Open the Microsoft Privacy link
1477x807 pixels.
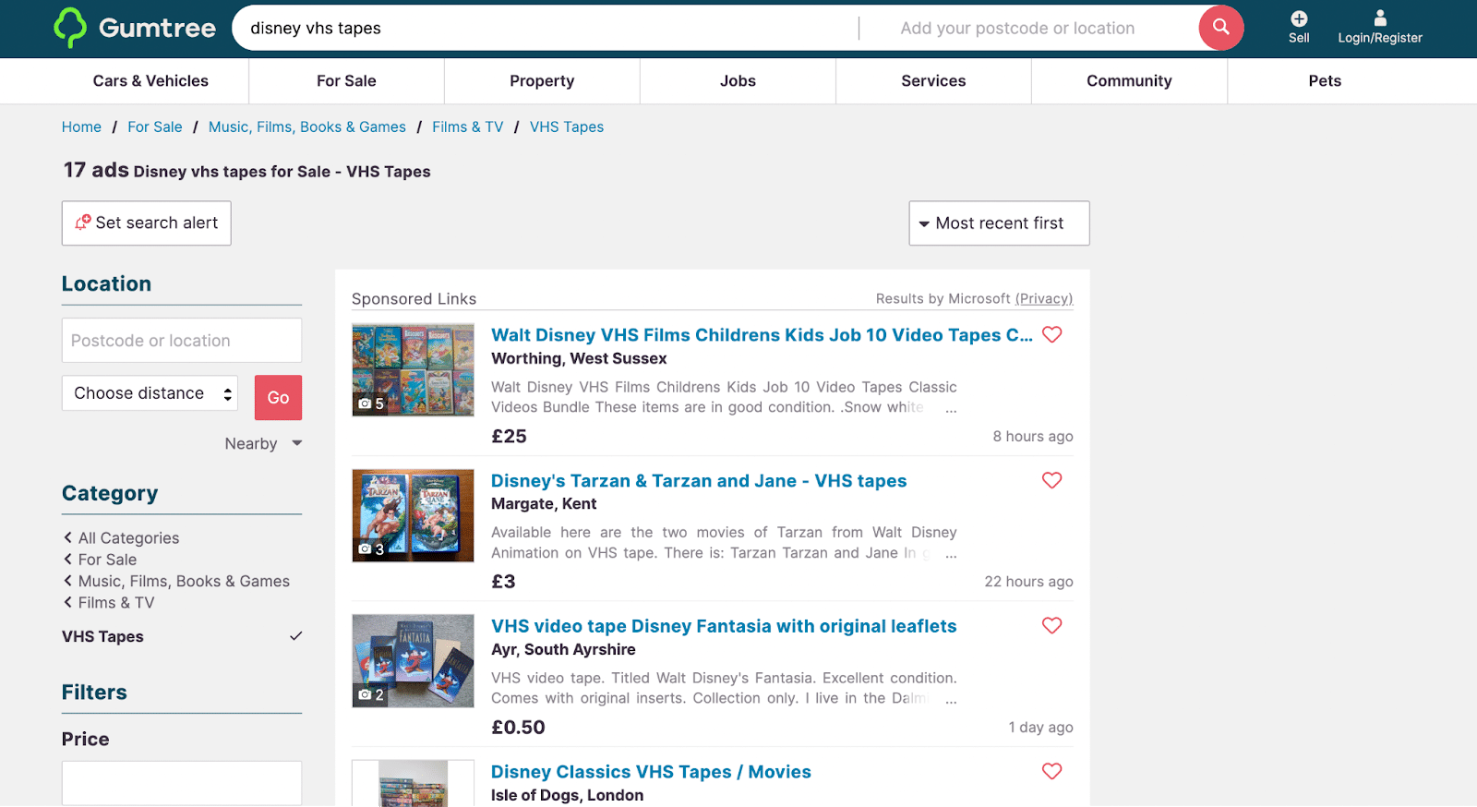1044,299
